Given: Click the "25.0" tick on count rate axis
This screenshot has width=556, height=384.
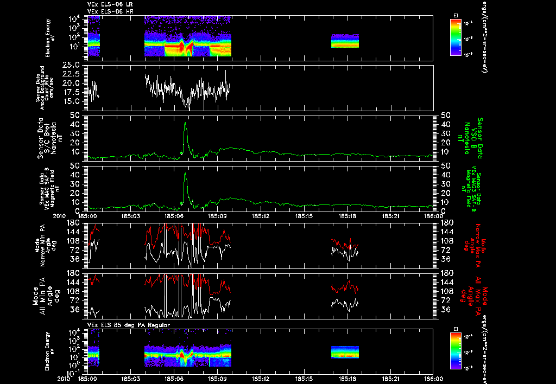Looking at the screenshot, I should coord(71,65).
